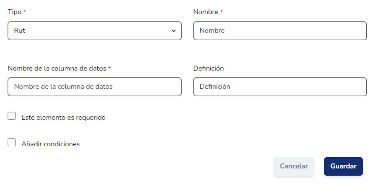
Task: Click the 'Definición' placeholder text in field
Action: point(215,87)
